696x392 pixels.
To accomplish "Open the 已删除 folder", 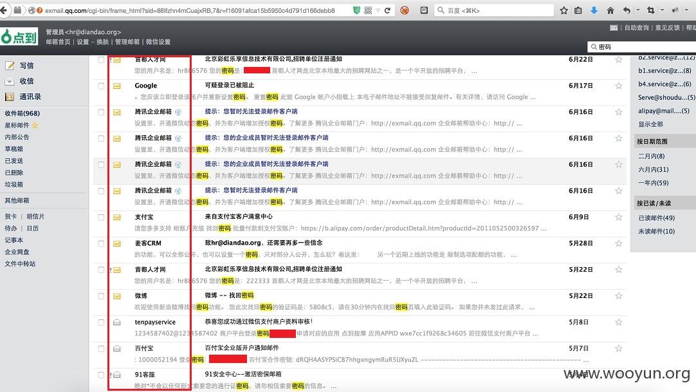I will coord(14,173).
